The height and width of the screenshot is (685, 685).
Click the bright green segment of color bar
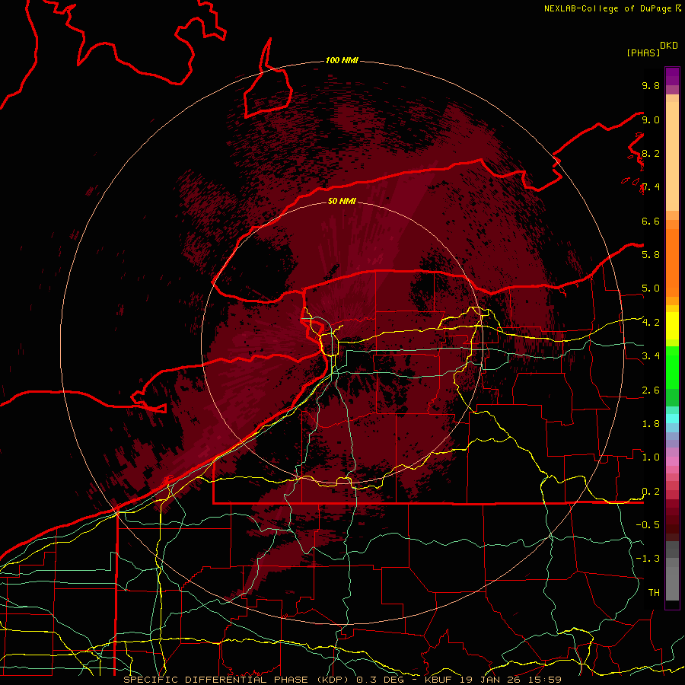point(672,367)
